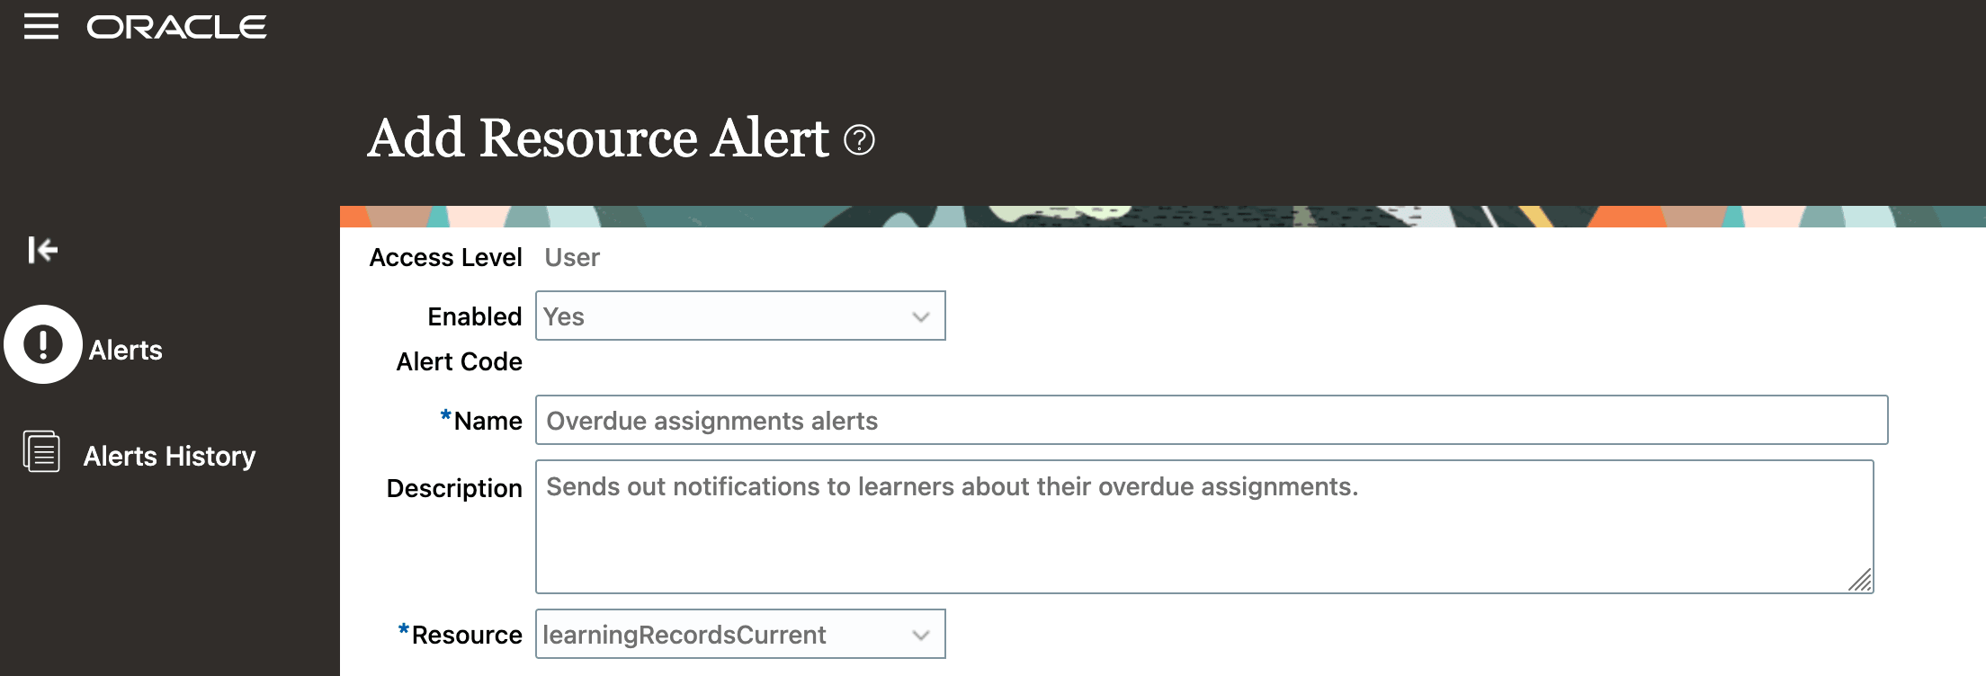The width and height of the screenshot is (1986, 676).
Task: Collapse the left sidebar panel
Action: [x=42, y=251]
